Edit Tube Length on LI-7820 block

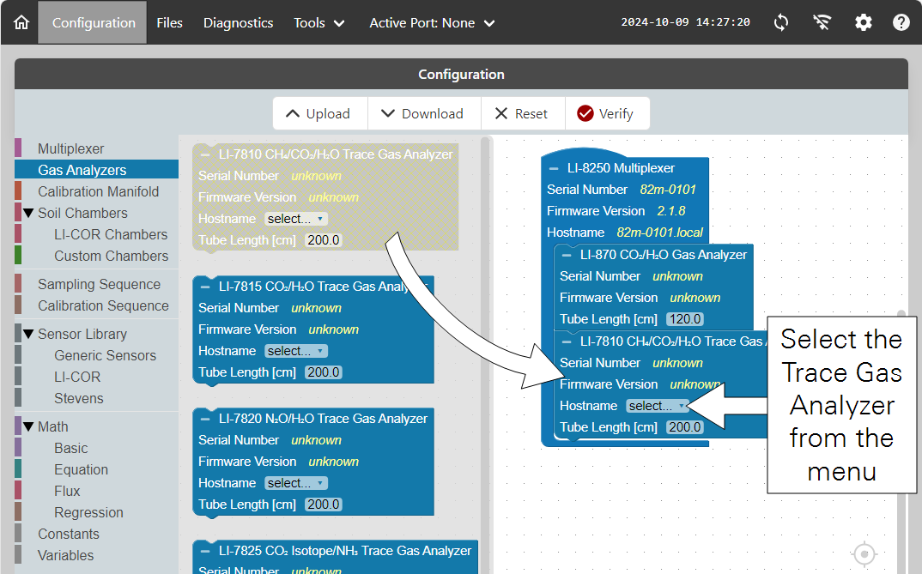pos(324,505)
